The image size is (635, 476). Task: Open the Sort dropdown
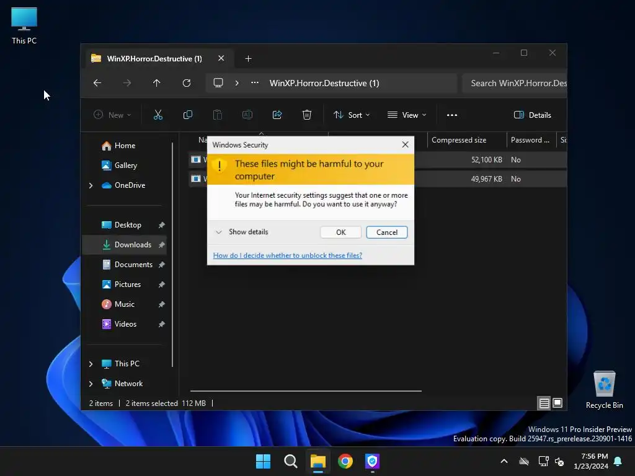point(352,115)
